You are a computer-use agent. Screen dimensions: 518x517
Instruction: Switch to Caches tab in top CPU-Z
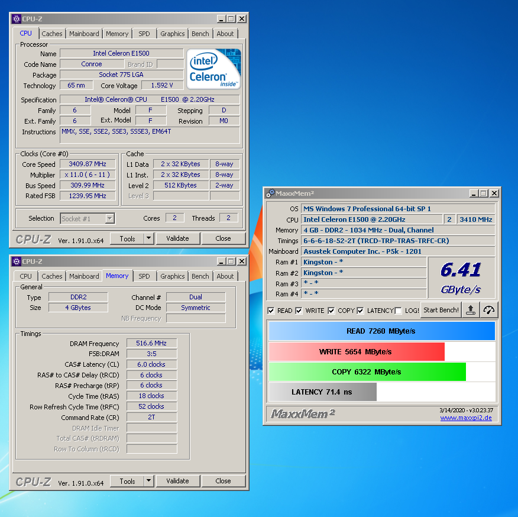52,34
